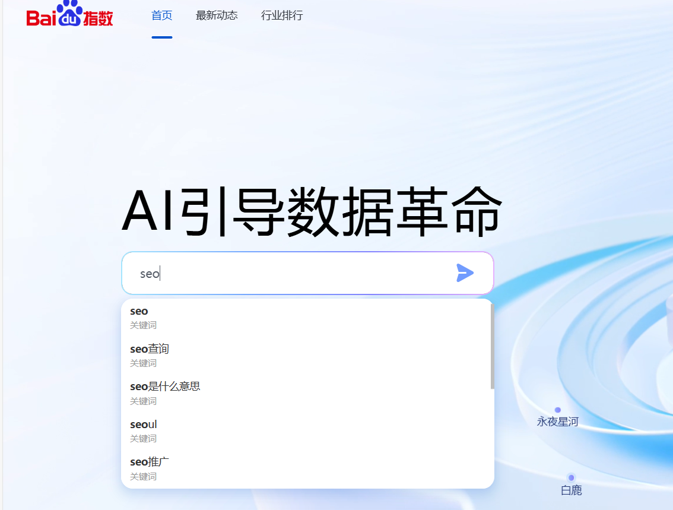Image resolution: width=673 pixels, height=510 pixels.
Task: Pick the 'seoul' keyword suggestion
Action: point(143,424)
